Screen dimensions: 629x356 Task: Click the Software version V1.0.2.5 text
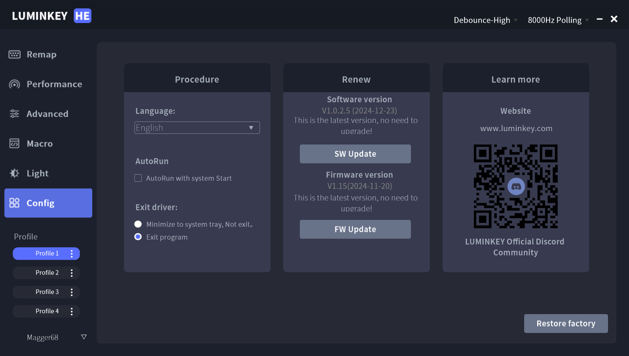pyautogui.click(x=360, y=110)
